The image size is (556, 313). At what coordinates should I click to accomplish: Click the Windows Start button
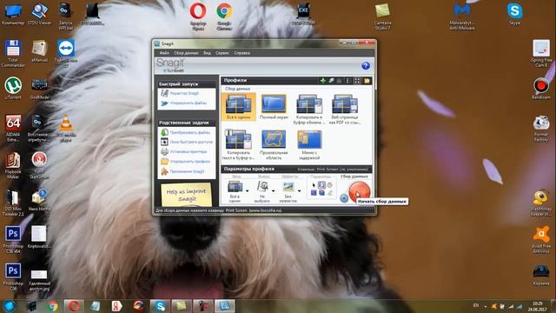tap(10, 306)
